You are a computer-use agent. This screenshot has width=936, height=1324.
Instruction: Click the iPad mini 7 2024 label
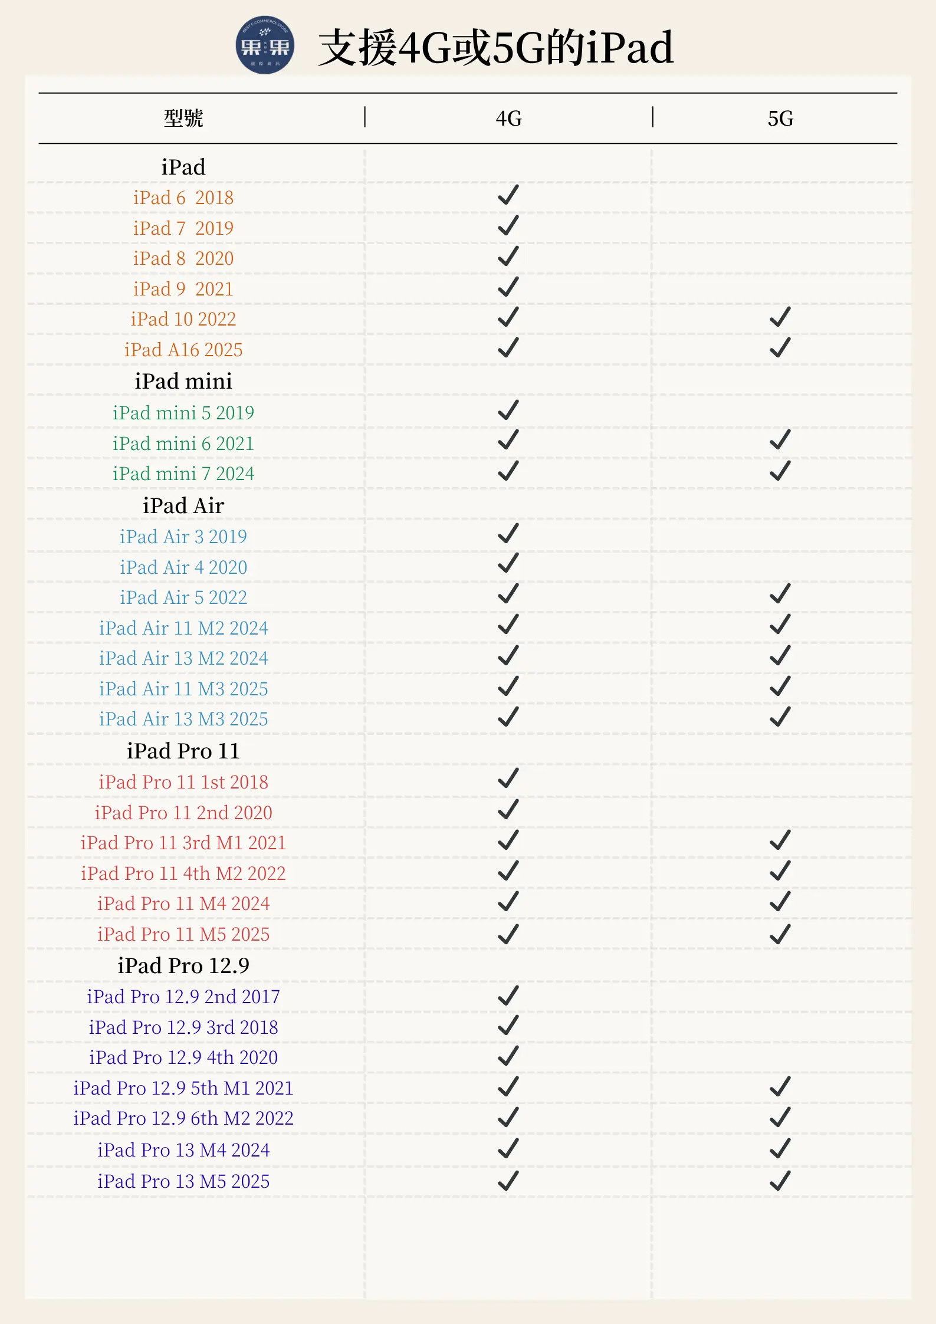click(x=183, y=474)
